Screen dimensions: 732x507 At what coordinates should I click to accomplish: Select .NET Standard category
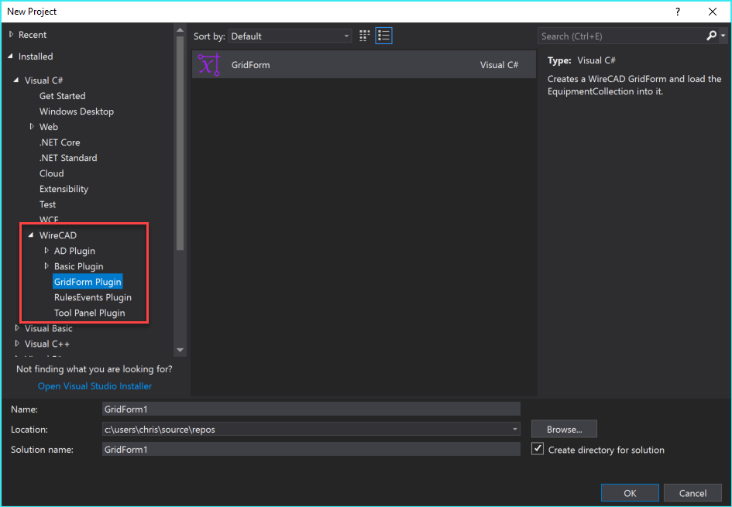tap(68, 158)
